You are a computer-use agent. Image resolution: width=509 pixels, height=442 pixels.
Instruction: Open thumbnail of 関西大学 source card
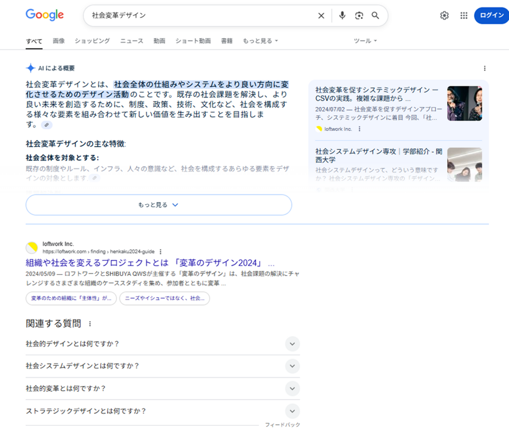click(464, 165)
